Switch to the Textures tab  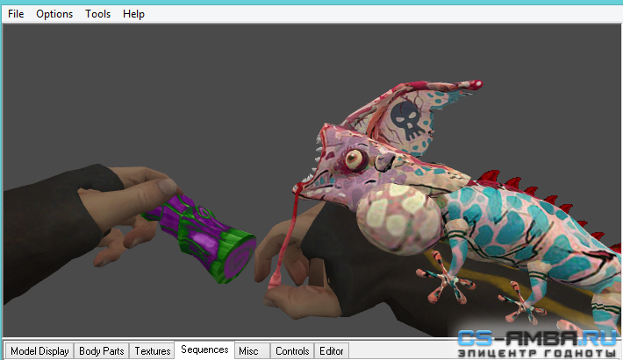click(x=152, y=351)
